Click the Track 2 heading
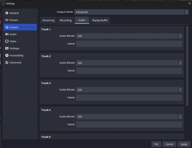Viewport: 192px width, 148px height. (x=46, y=56)
